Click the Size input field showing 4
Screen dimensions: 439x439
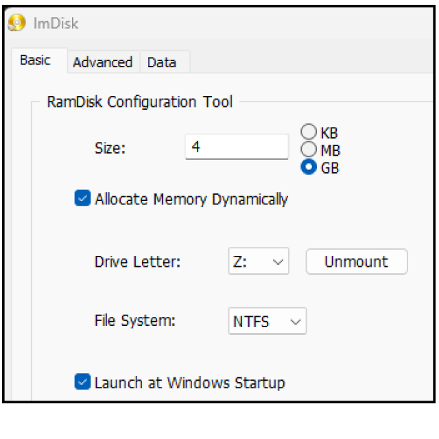[237, 147]
